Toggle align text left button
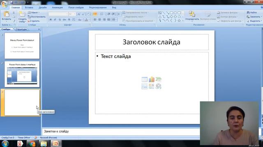Image resolution: width=263 pixels, height=147 pixels. coord(95,20)
